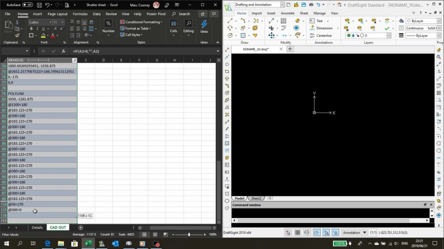Click the DraftSight Print icon
The image size is (444, 249).
pyautogui.click(x=311, y=5)
